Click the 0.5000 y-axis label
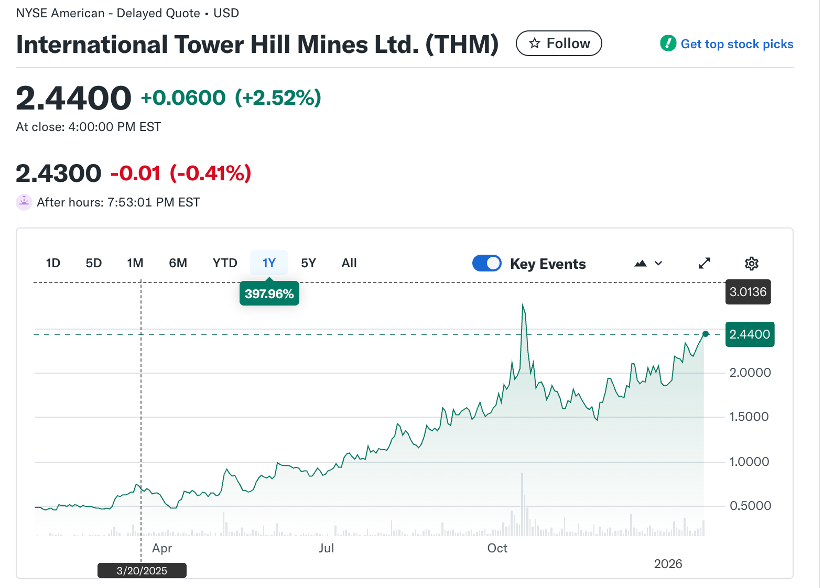Viewport: 823px width, 588px height. pyautogui.click(x=750, y=506)
